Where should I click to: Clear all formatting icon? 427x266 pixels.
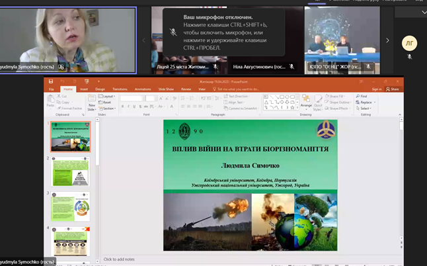[x=175, y=99]
